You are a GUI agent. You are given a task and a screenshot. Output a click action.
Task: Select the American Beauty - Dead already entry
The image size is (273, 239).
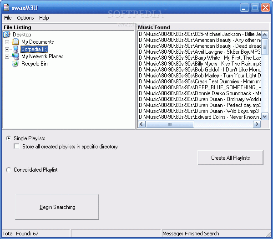tap(200, 46)
